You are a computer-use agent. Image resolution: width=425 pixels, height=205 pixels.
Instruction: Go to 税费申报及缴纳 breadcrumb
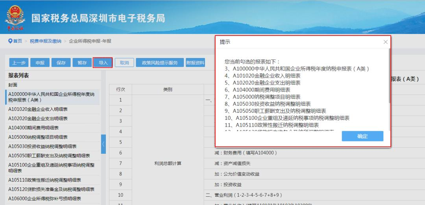coord(46,41)
